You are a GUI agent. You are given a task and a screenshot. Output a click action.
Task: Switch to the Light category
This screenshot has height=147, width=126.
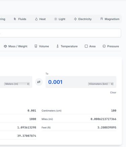click(60, 19)
